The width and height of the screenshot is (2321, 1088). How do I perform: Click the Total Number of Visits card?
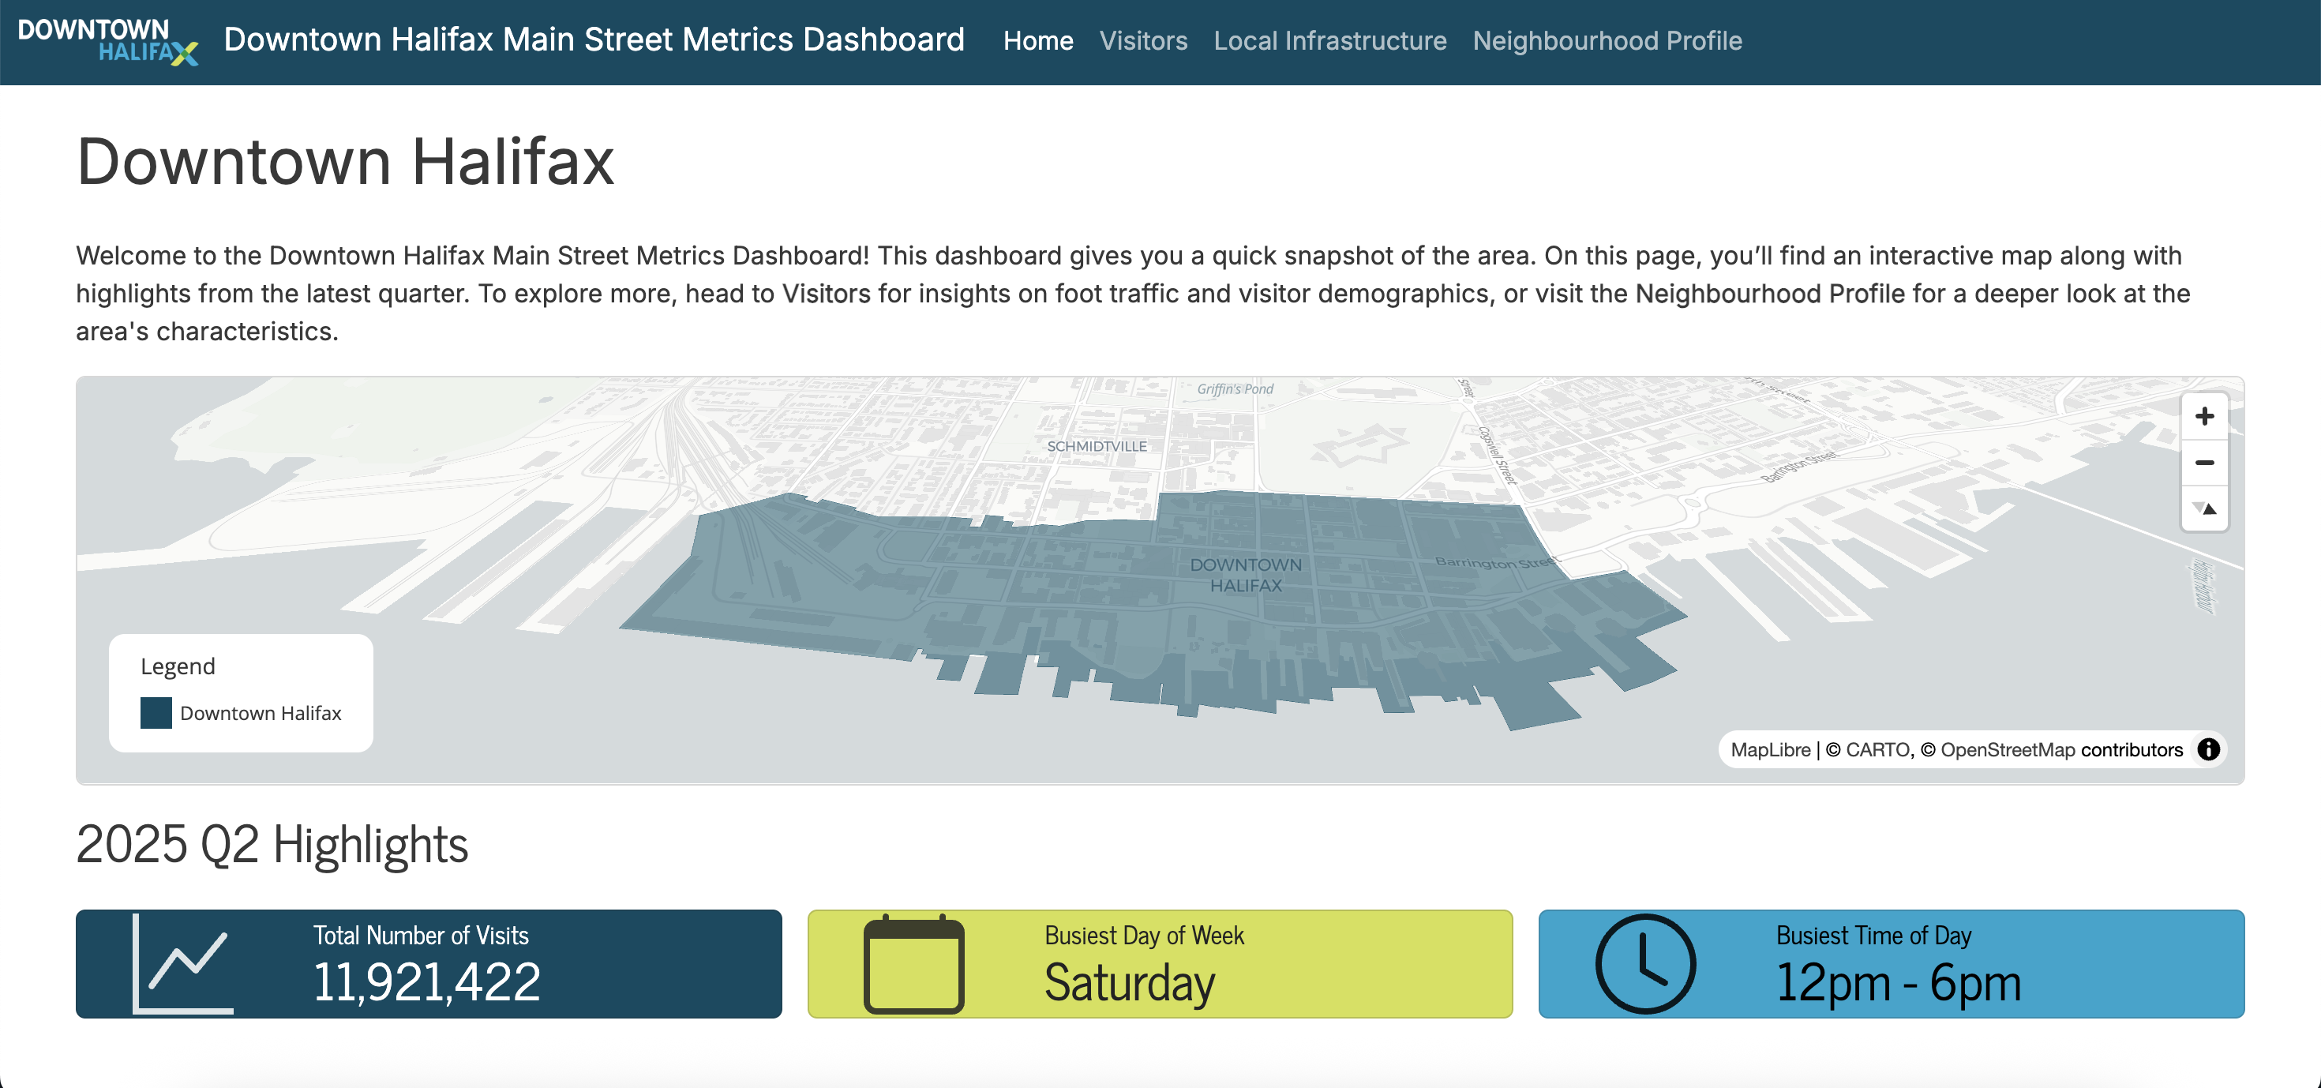point(428,963)
